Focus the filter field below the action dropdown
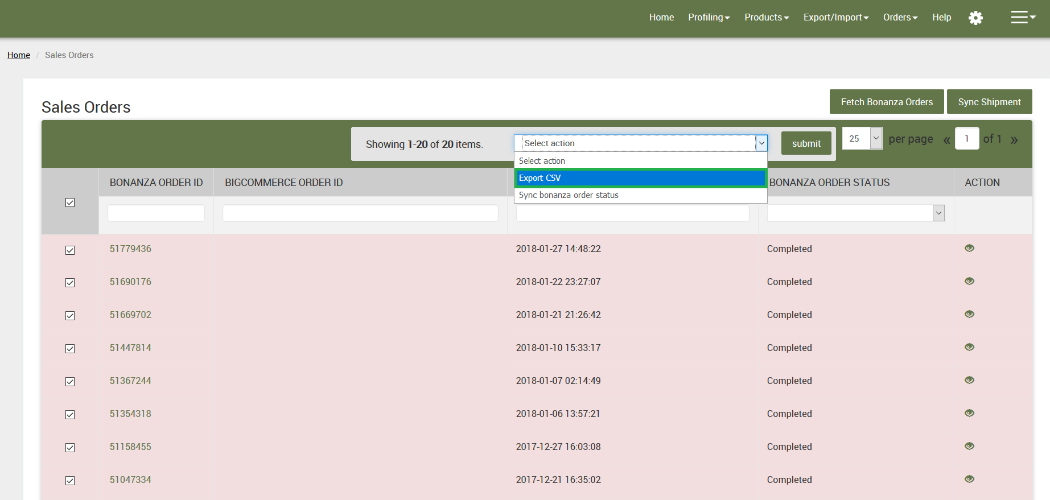This screenshot has width=1050, height=500. [632, 213]
